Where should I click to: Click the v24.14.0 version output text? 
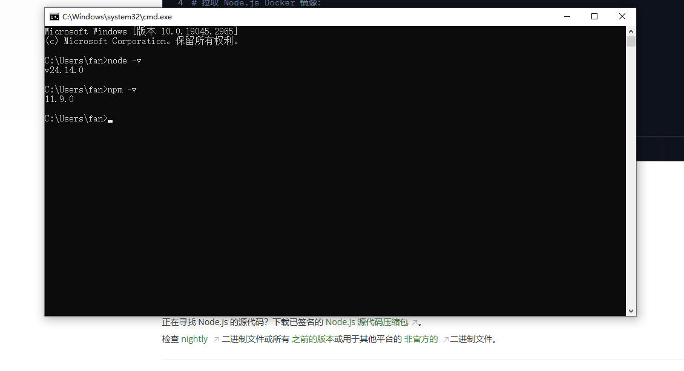click(63, 69)
